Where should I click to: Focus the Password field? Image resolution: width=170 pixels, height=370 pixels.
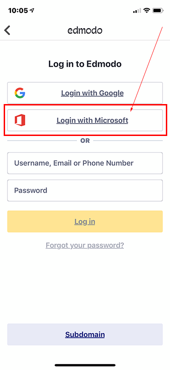coord(85,191)
